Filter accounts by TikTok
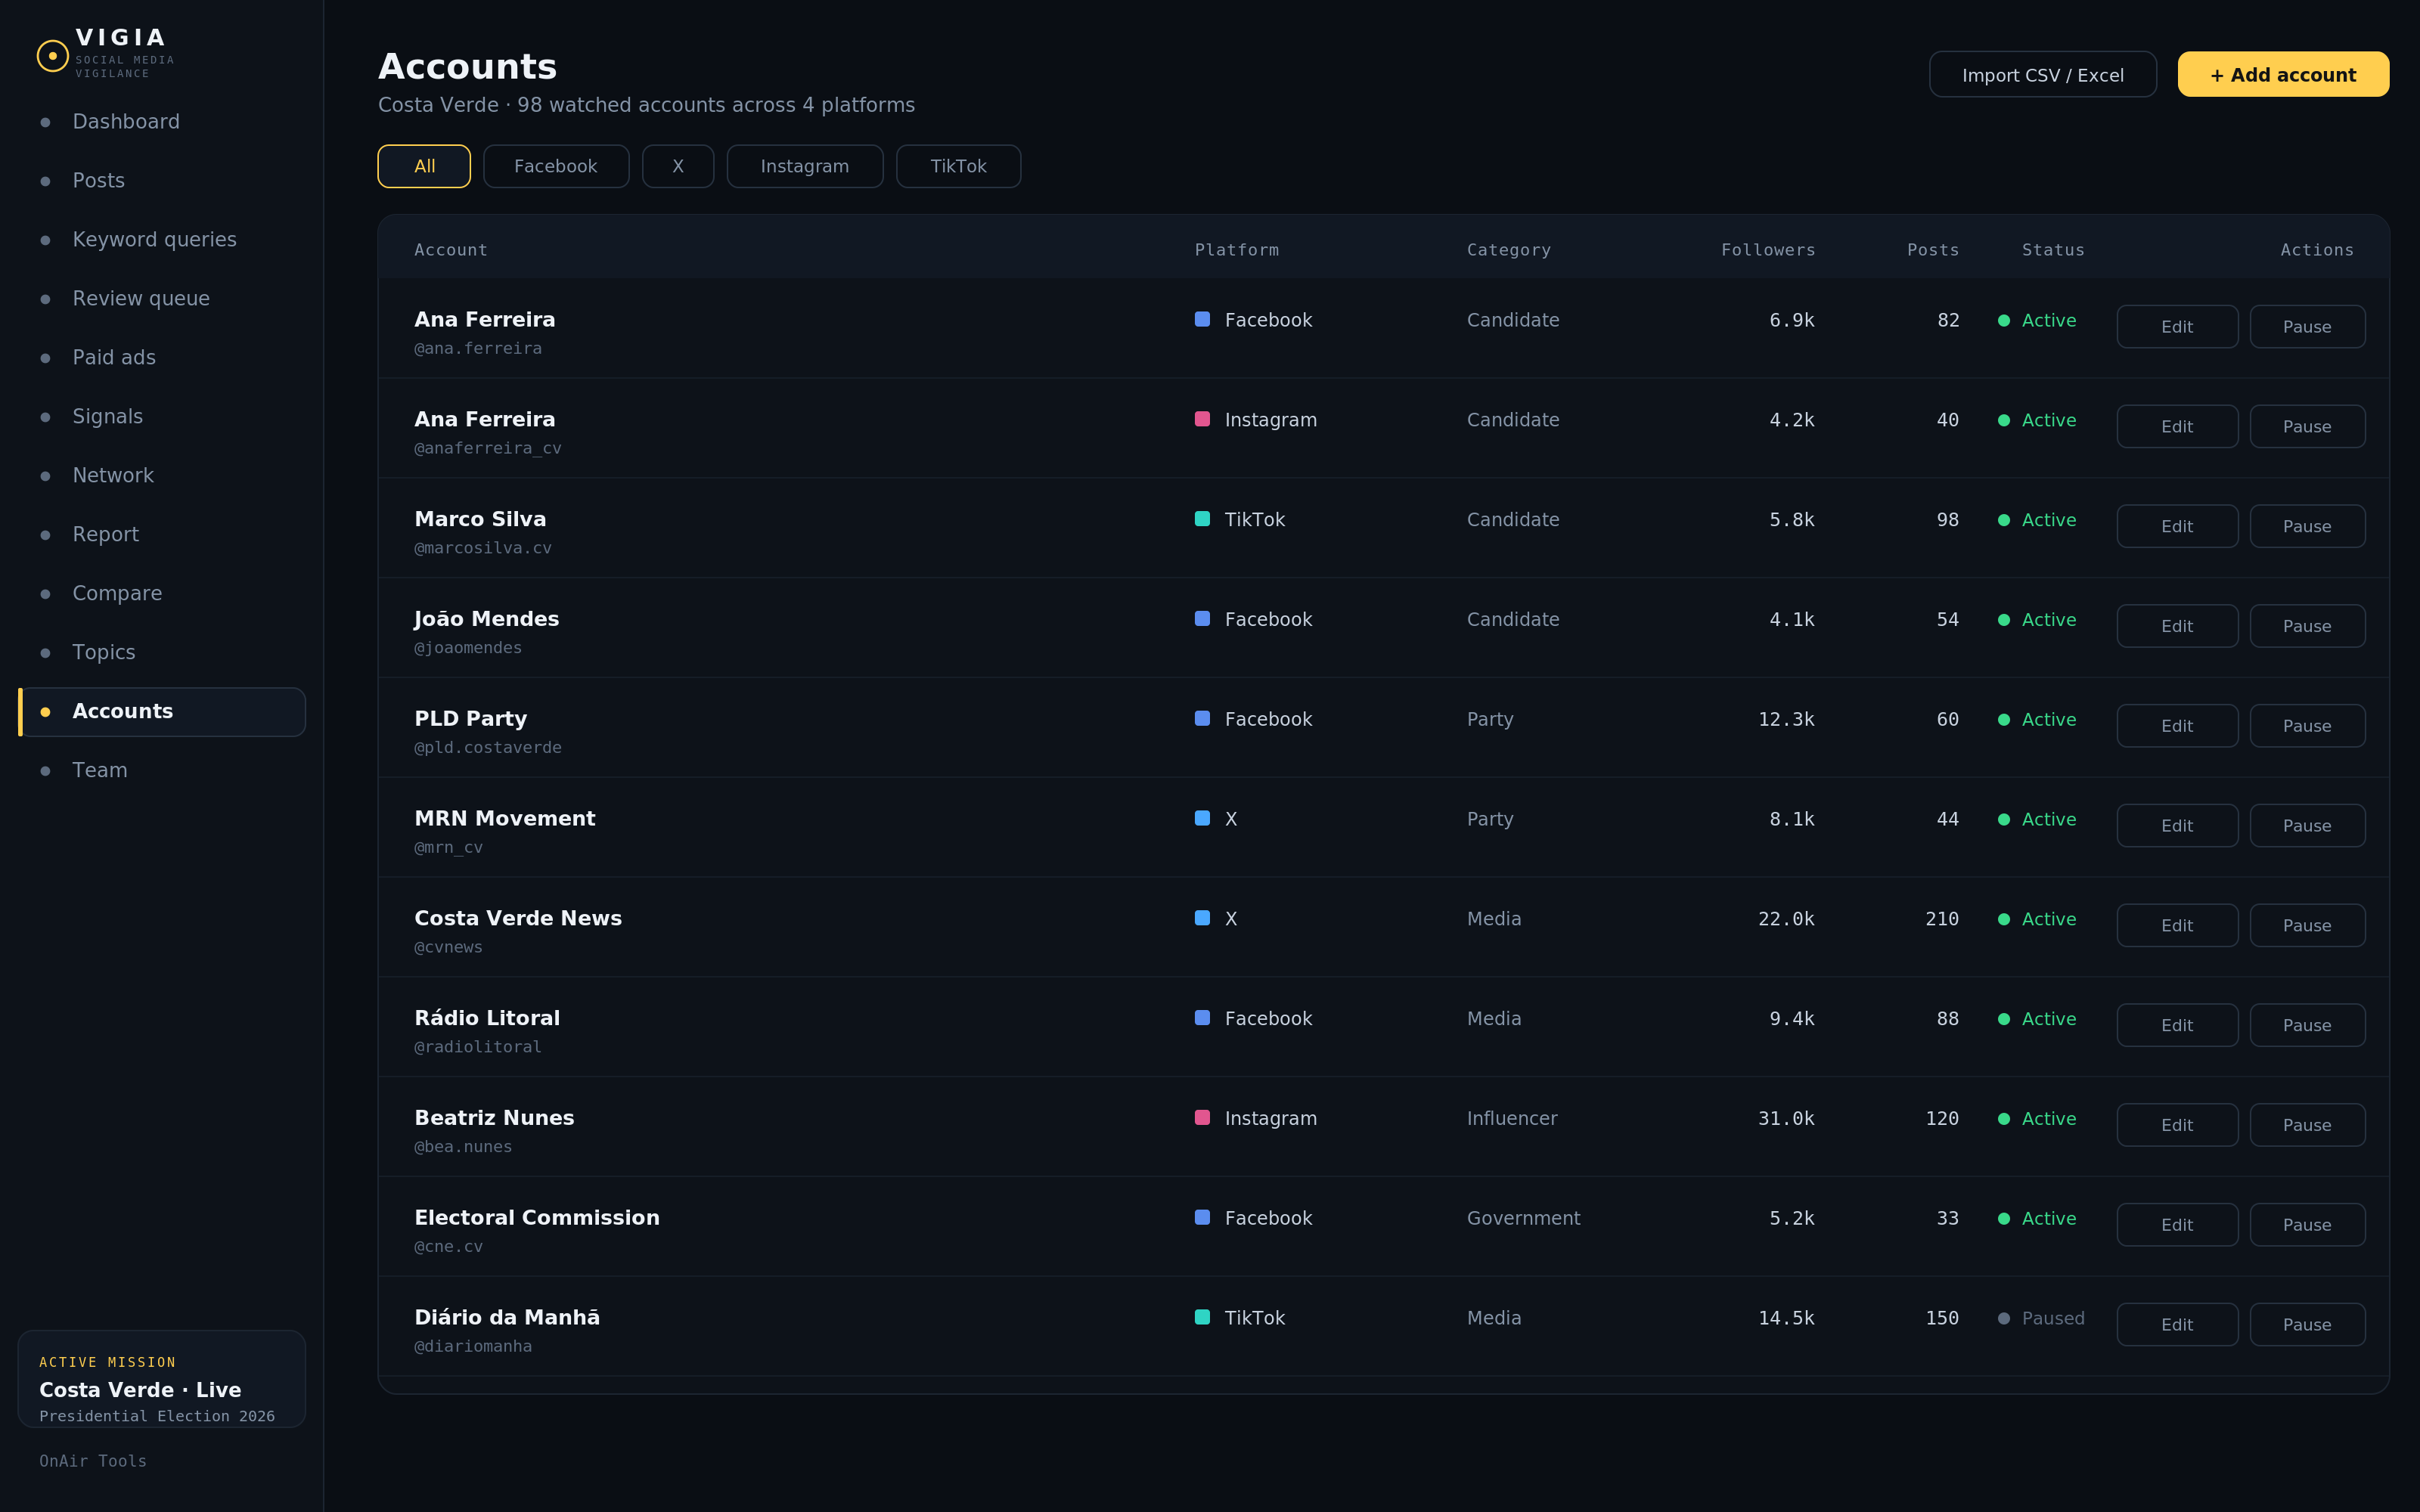 coord(958,166)
